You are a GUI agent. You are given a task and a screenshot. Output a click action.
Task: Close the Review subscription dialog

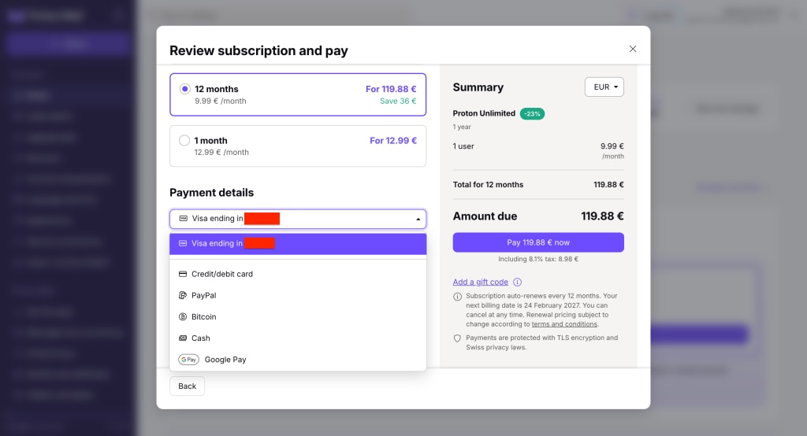633,49
